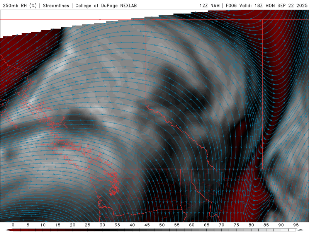Click the color scale label "75"
This screenshot has height=232, width=309.
[x=236, y=225]
